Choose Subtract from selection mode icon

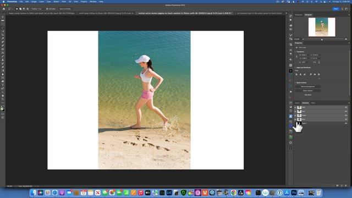click(24, 9)
